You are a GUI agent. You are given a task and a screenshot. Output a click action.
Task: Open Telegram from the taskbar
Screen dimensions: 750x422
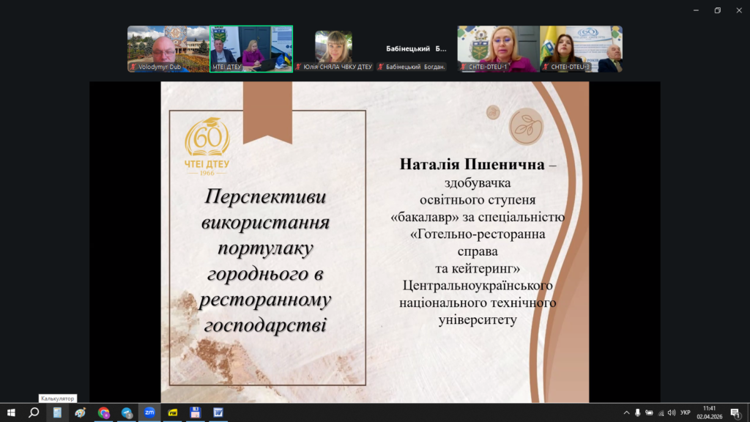click(127, 412)
